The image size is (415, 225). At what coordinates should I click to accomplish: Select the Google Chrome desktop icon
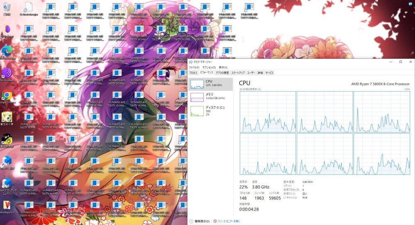[x=7, y=97]
